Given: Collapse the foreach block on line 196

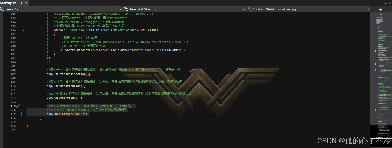Looking at the screenshot, I should point(23,30).
